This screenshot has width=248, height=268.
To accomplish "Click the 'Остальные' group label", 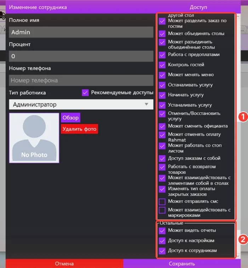I will (x=171, y=223).
